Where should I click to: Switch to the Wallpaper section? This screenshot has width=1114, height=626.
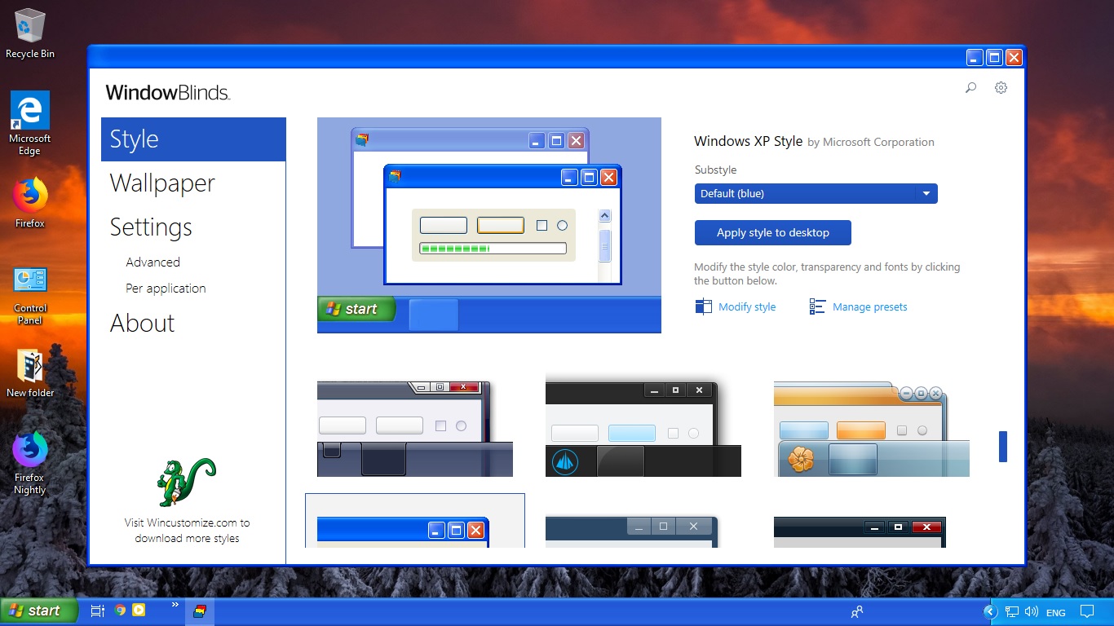pyautogui.click(x=161, y=183)
